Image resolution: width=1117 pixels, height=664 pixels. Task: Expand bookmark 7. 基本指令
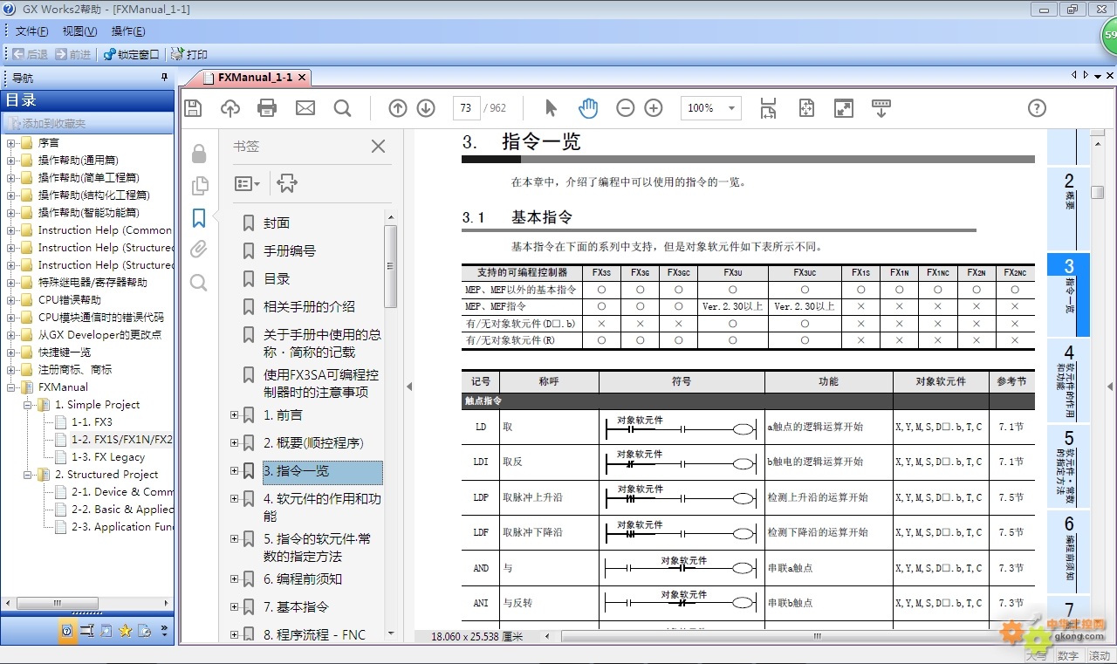[x=234, y=607]
